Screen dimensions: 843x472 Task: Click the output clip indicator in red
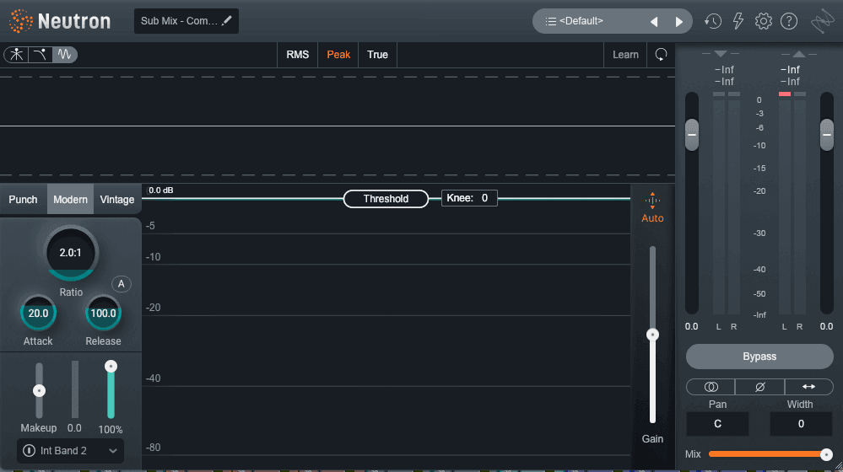(785, 94)
